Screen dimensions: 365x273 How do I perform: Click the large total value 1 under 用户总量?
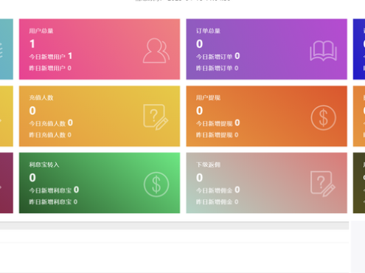(32, 44)
